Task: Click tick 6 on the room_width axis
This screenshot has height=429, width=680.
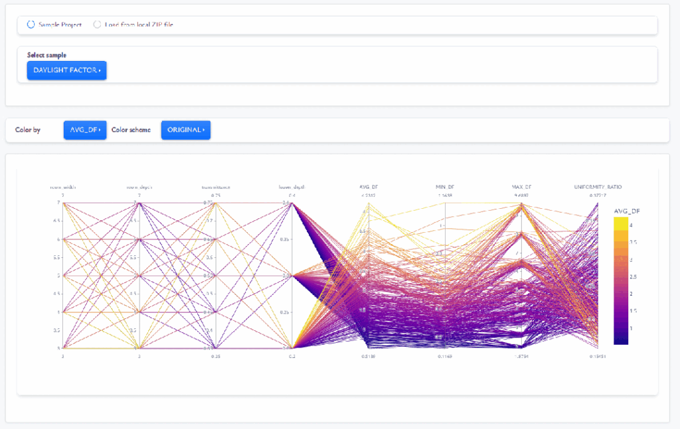Action: (x=62, y=239)
